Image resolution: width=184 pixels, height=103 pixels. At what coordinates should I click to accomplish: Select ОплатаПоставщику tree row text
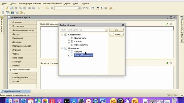[x=84, y=55]
